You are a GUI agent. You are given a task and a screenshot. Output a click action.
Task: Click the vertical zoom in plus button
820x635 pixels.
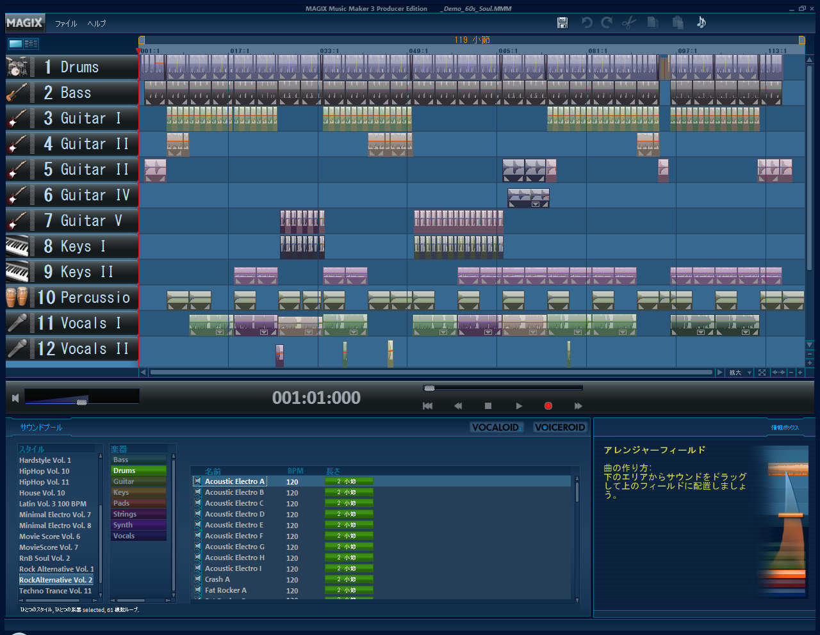tap(810, 363)
